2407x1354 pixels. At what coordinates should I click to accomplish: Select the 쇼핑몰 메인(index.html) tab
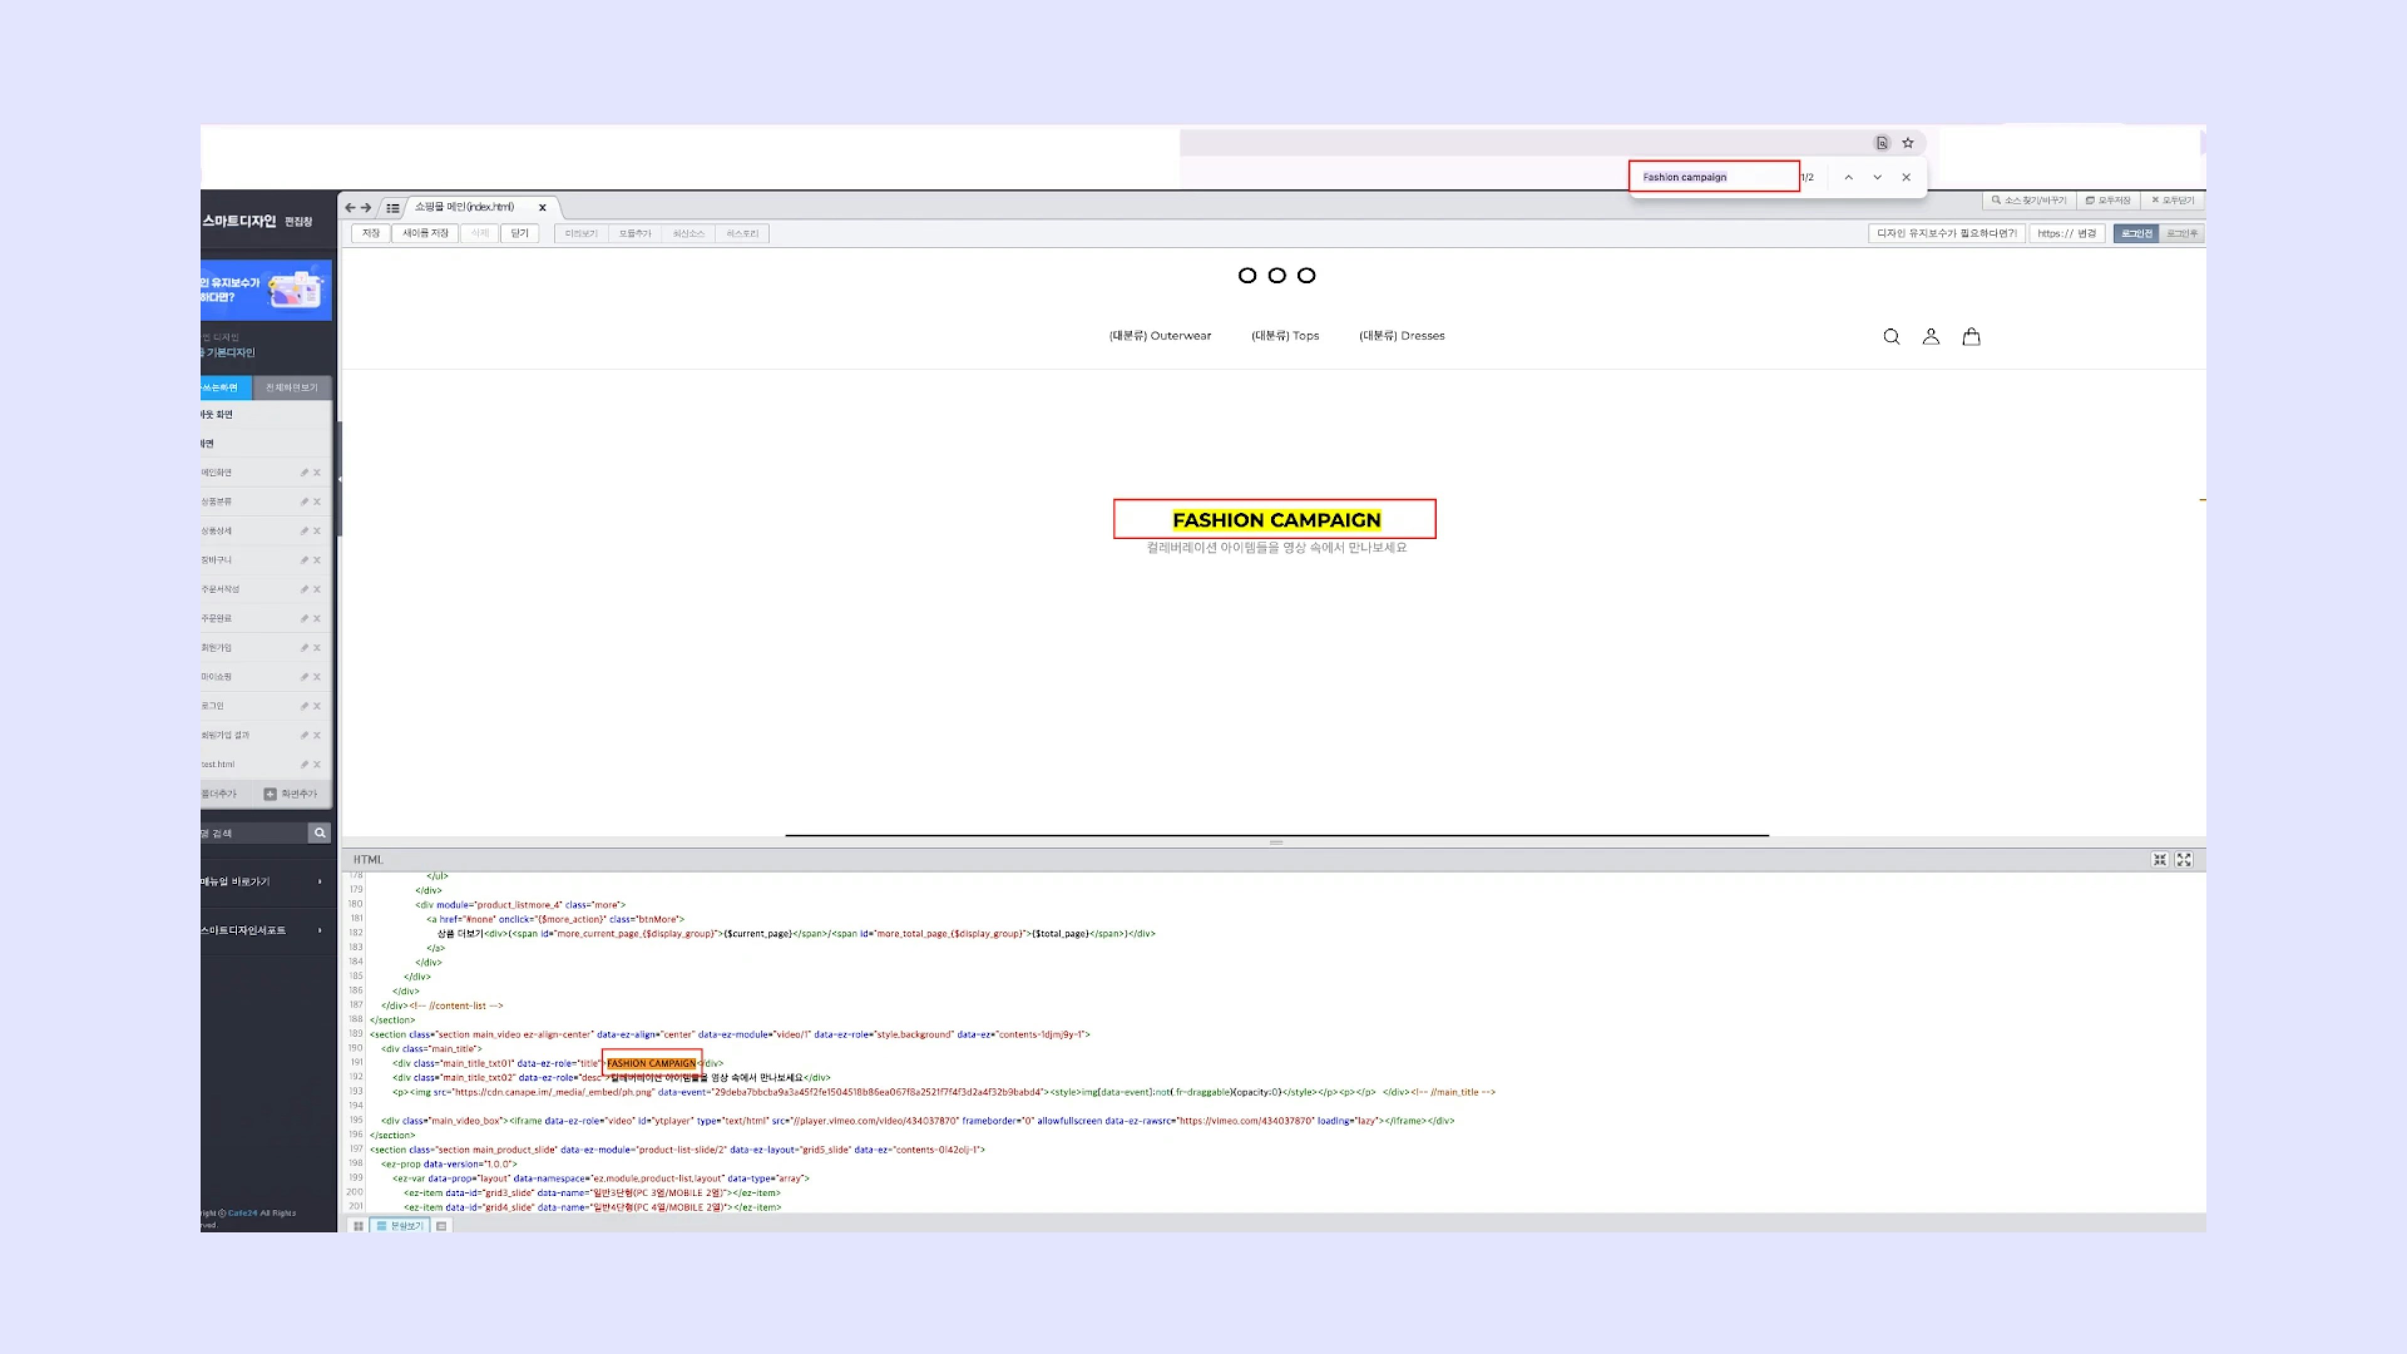[x=464, y=206]
